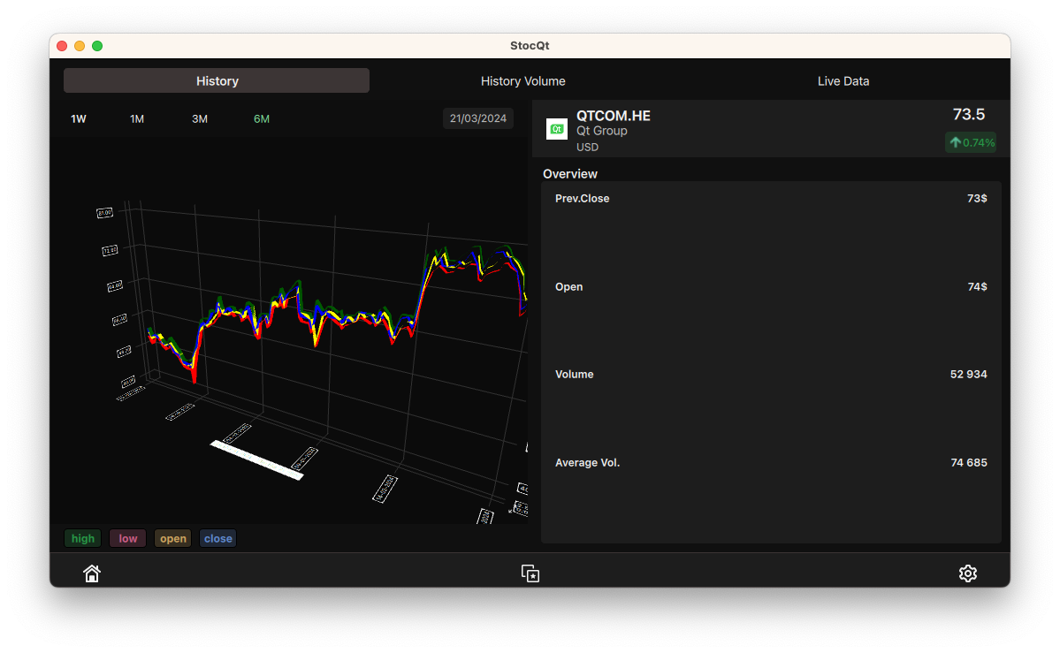Image resolution: width=1060 pixels, height=653 pixels.
Task: Click the home icon in bottom bar
Action: pos(92,573)
